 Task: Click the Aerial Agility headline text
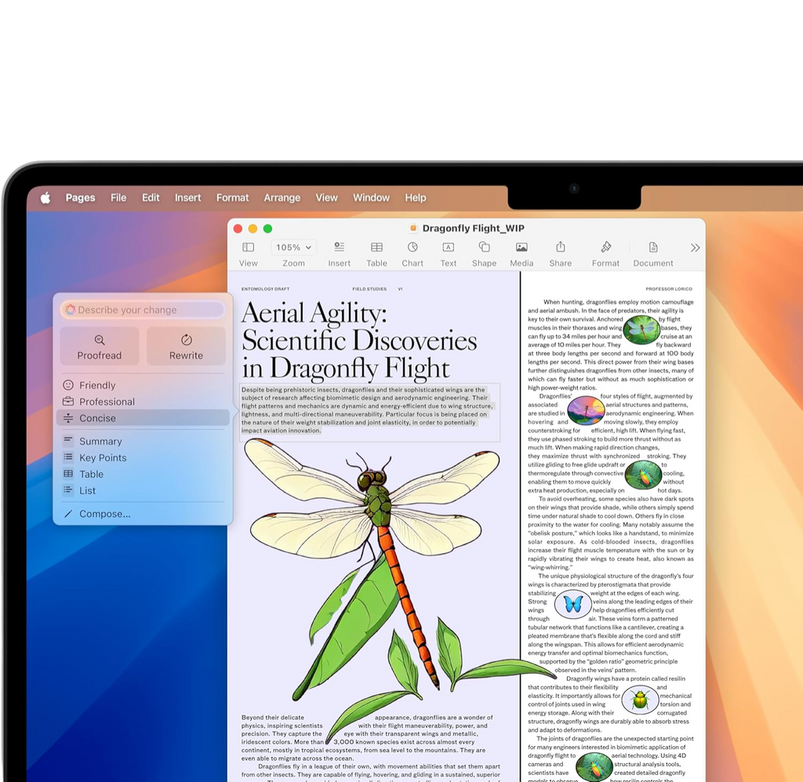click(x=359, y=340)
